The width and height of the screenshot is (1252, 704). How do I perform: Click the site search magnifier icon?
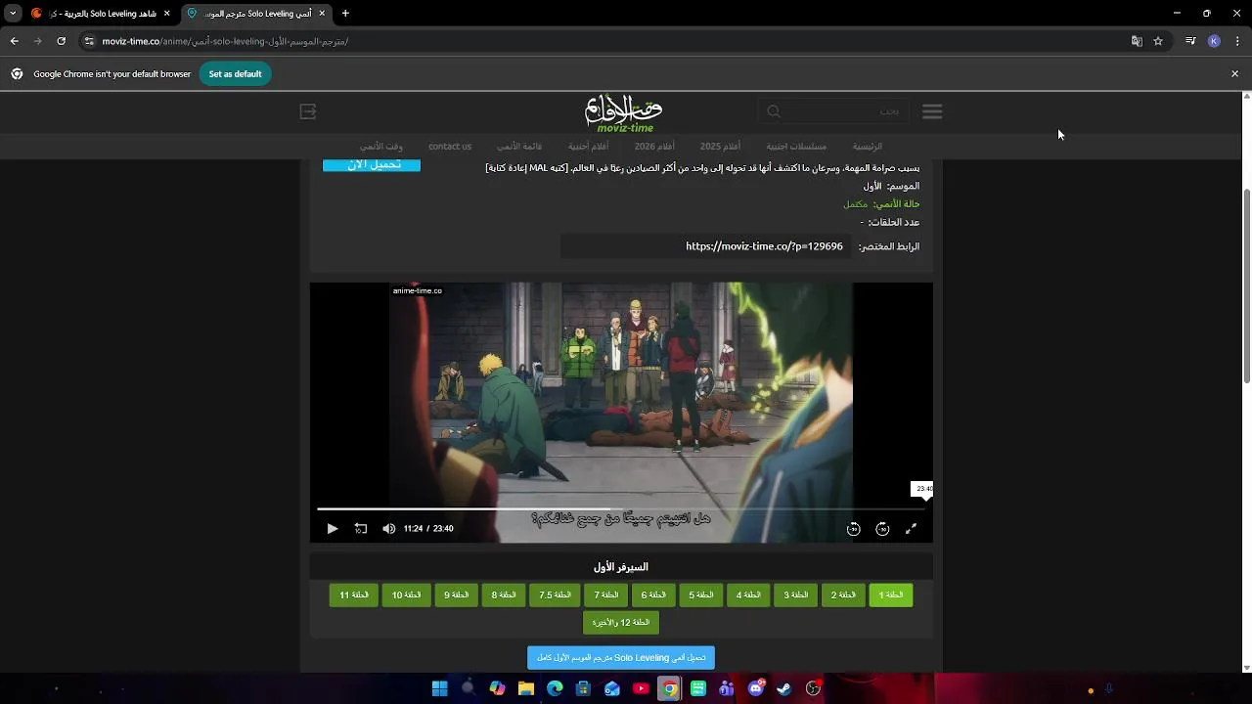(x=774, y=111)
